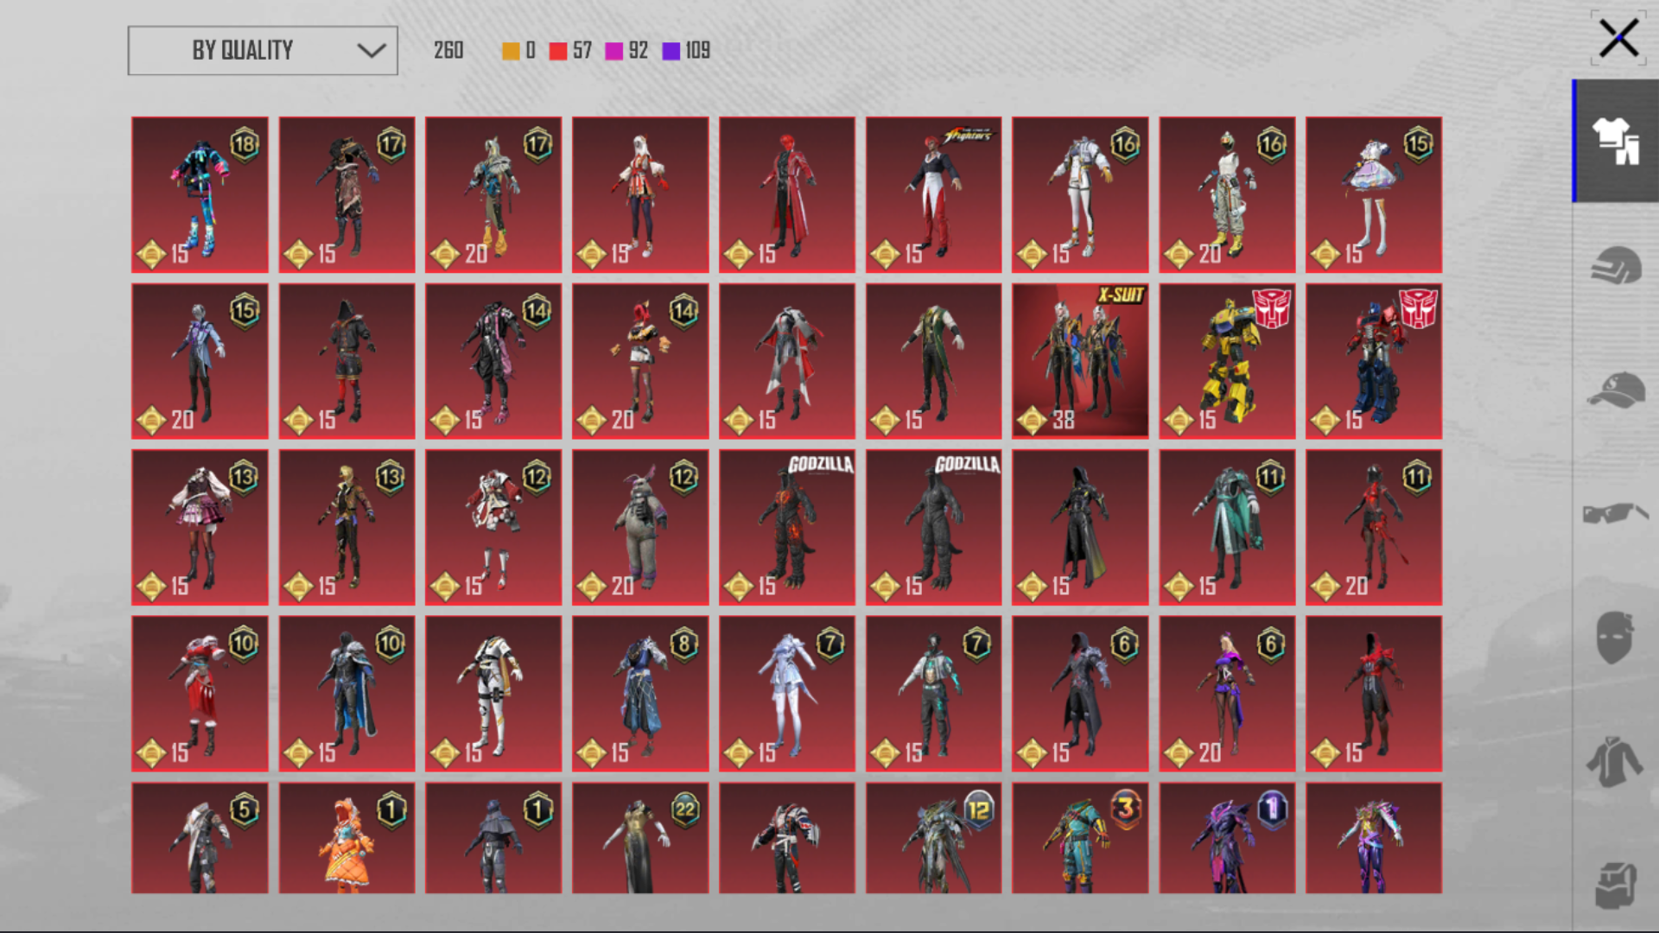1659x933 pixels.
Task: Select the level 12 bunny costume
Action: tap(640, 528)
